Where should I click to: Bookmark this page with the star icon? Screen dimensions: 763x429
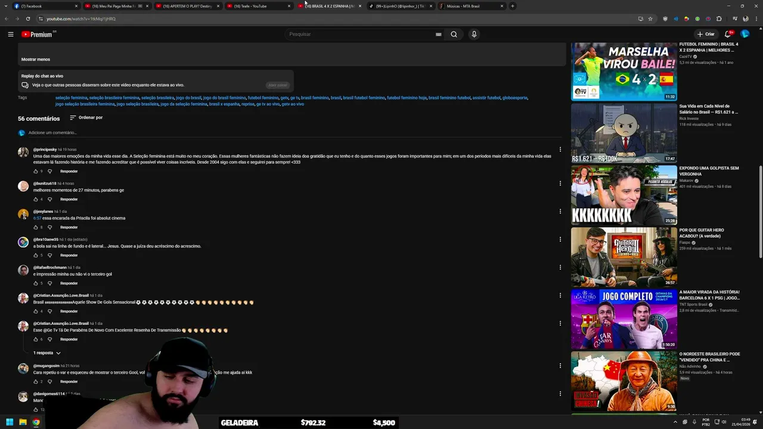click(650, 18)
